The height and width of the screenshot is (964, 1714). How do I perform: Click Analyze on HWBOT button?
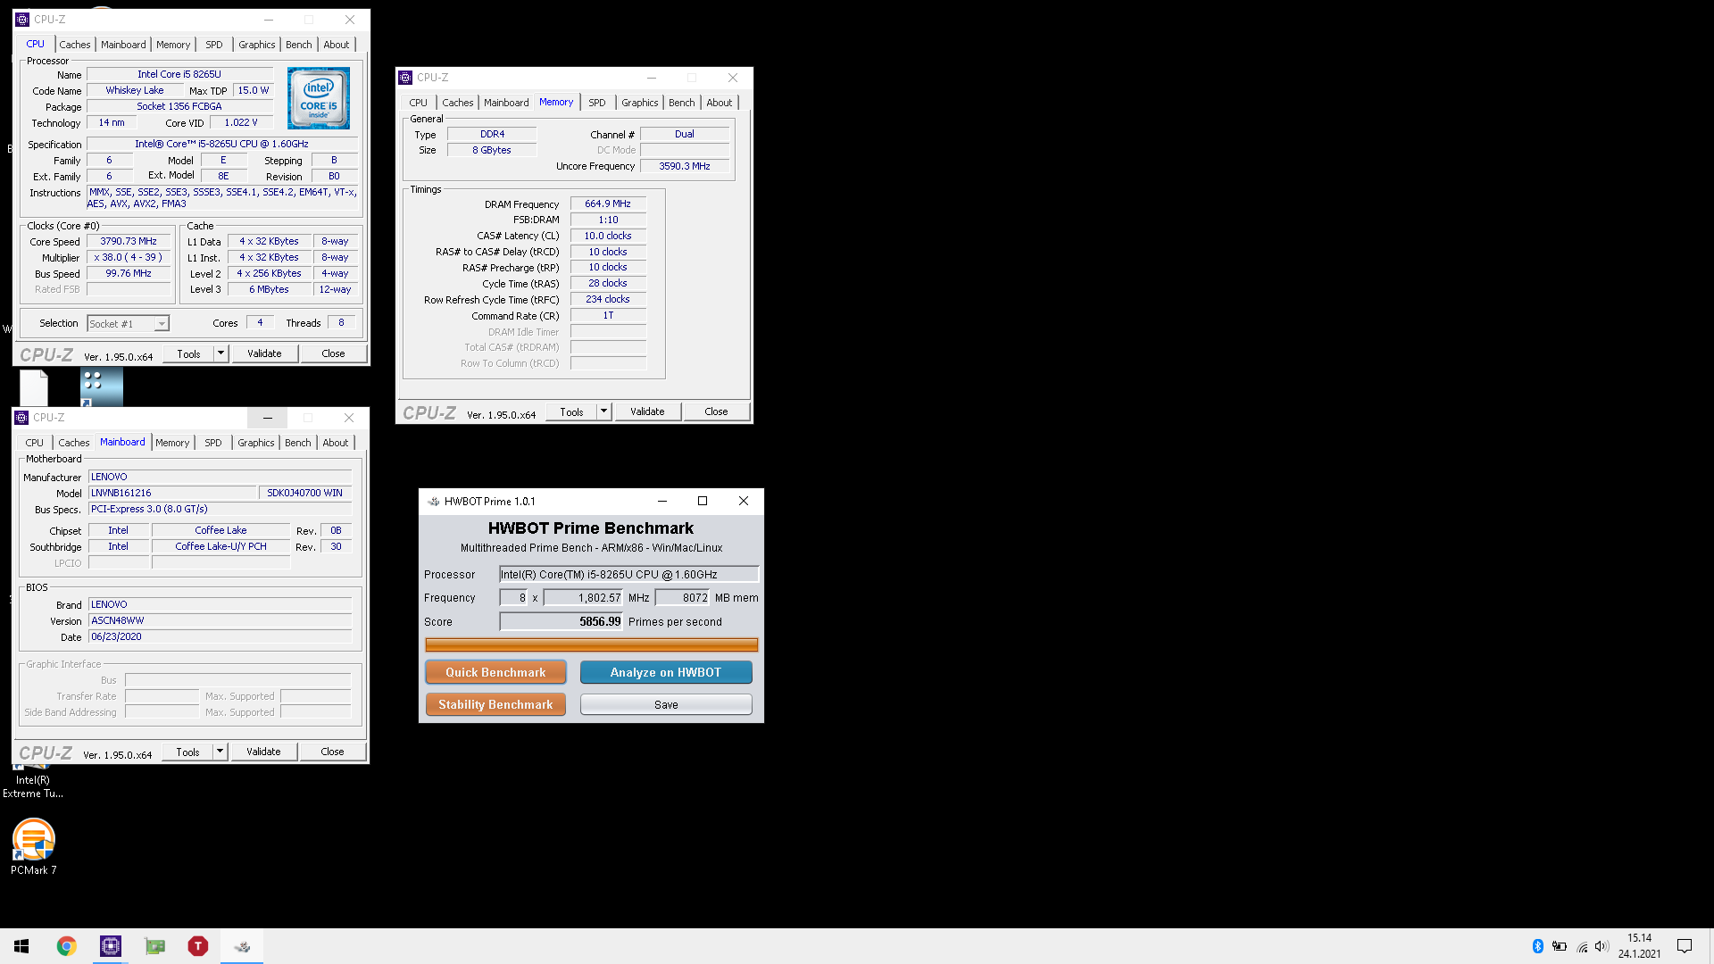click(x=666, y=672)
